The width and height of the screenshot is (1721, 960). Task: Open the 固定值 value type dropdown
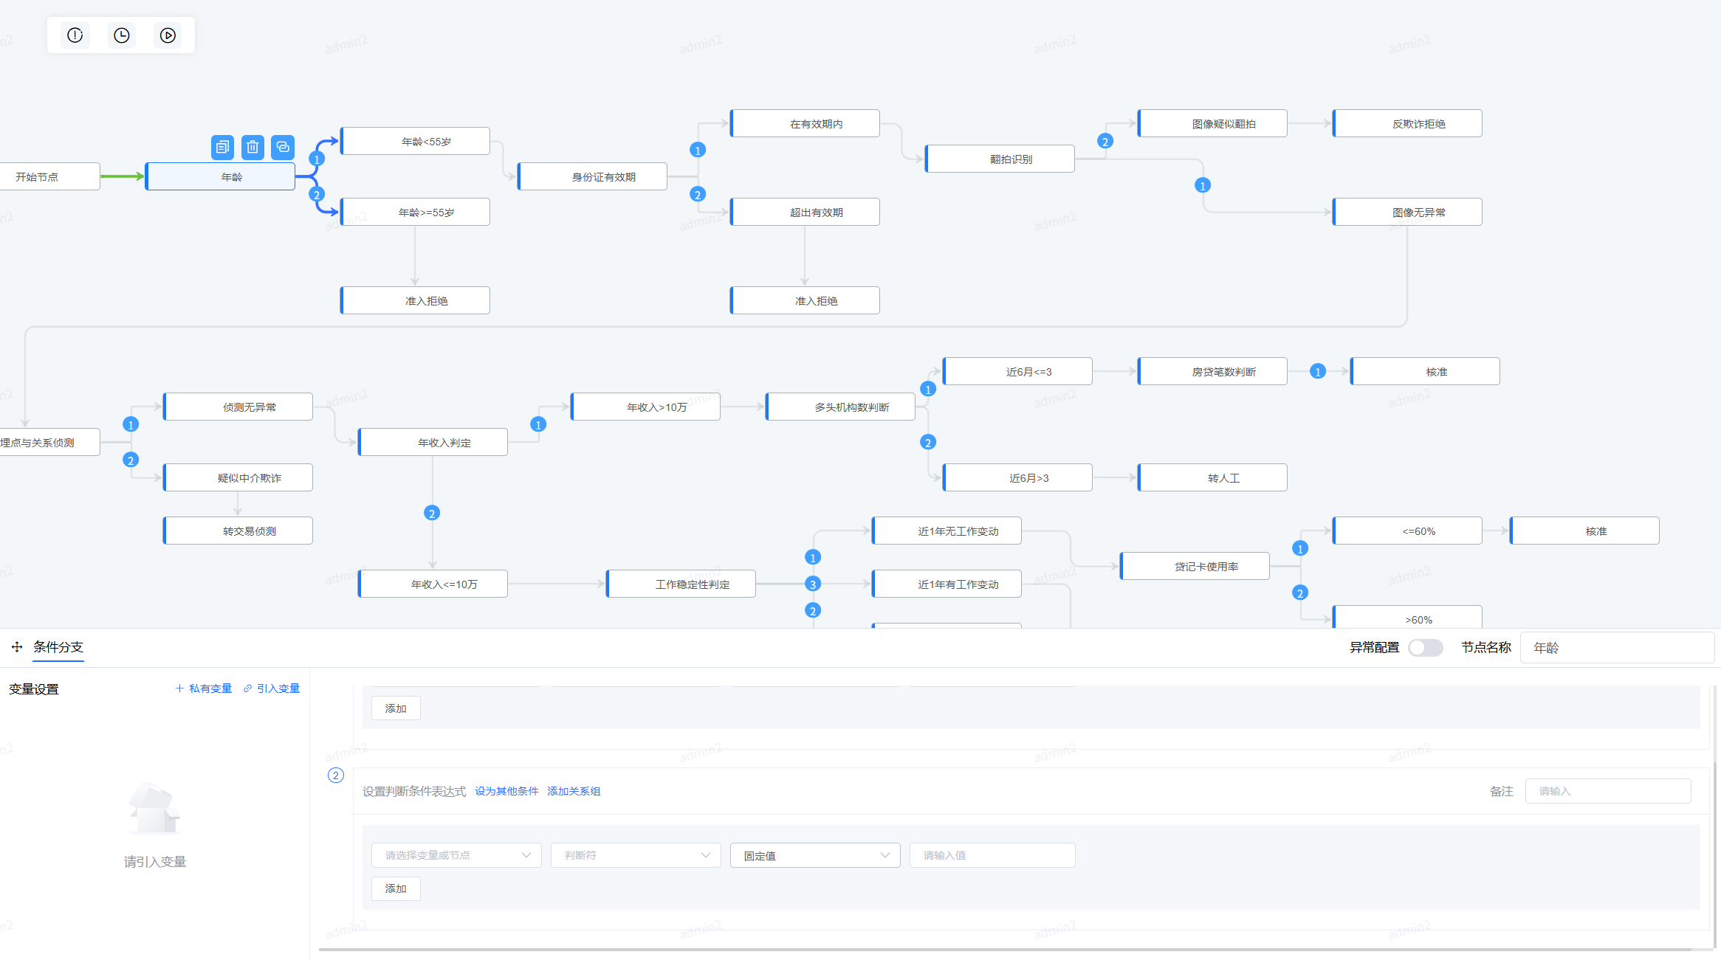pyautogui.click(x=815, y=855)
